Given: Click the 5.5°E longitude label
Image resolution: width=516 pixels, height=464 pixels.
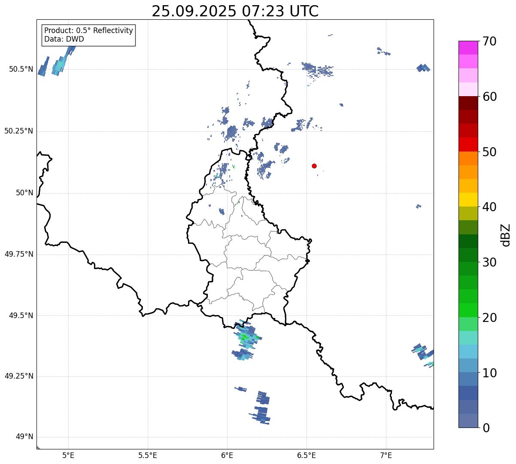Looking at the screenshot, I should click(148, 455).
